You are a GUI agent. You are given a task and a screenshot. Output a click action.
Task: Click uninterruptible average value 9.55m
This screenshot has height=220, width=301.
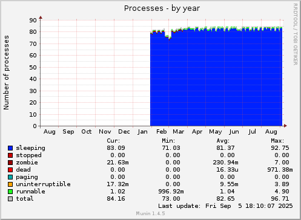(x=229, y=184)
